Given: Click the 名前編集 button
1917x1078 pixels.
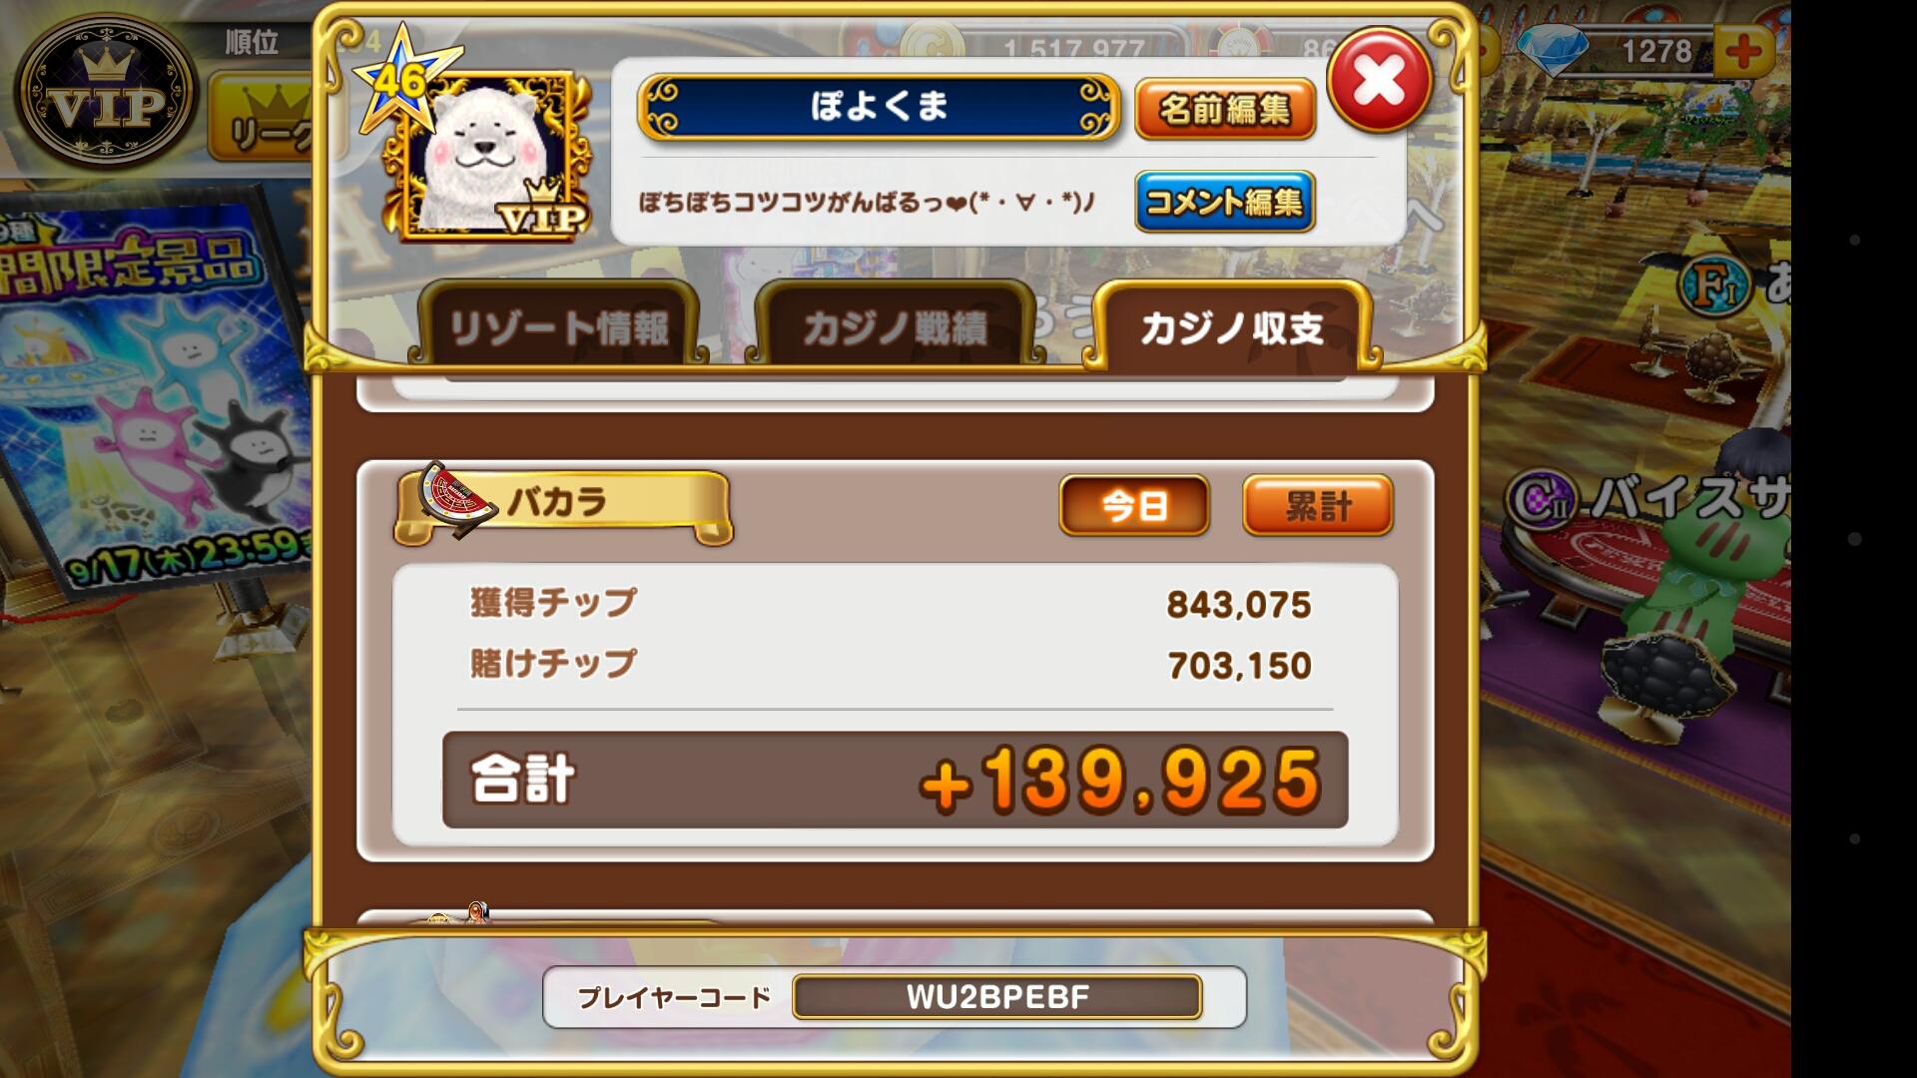Looking at the screenshot, I should [x=1225, y=109].
